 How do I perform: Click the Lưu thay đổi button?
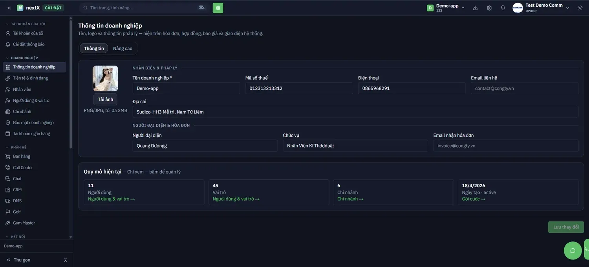[566, 227]
